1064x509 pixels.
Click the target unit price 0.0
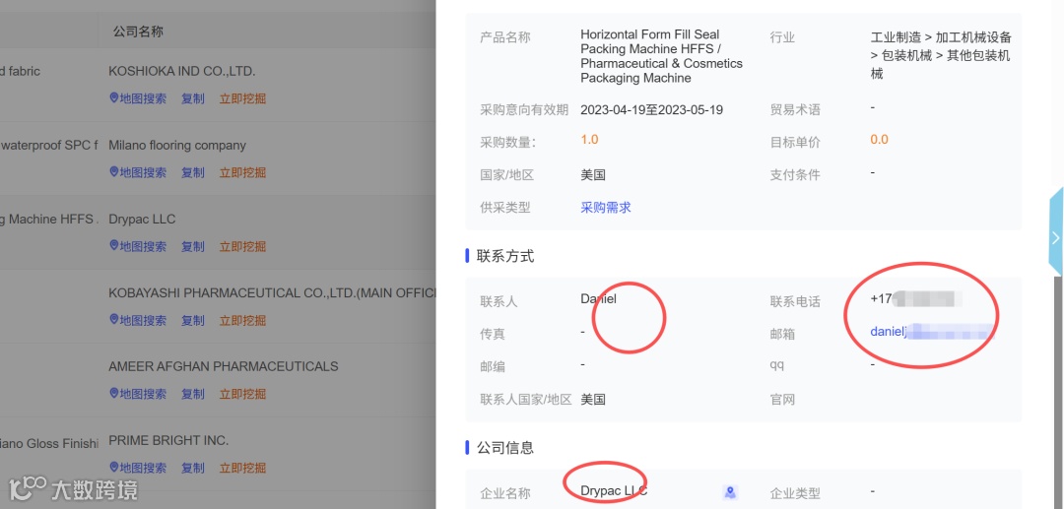coord(880,140)
